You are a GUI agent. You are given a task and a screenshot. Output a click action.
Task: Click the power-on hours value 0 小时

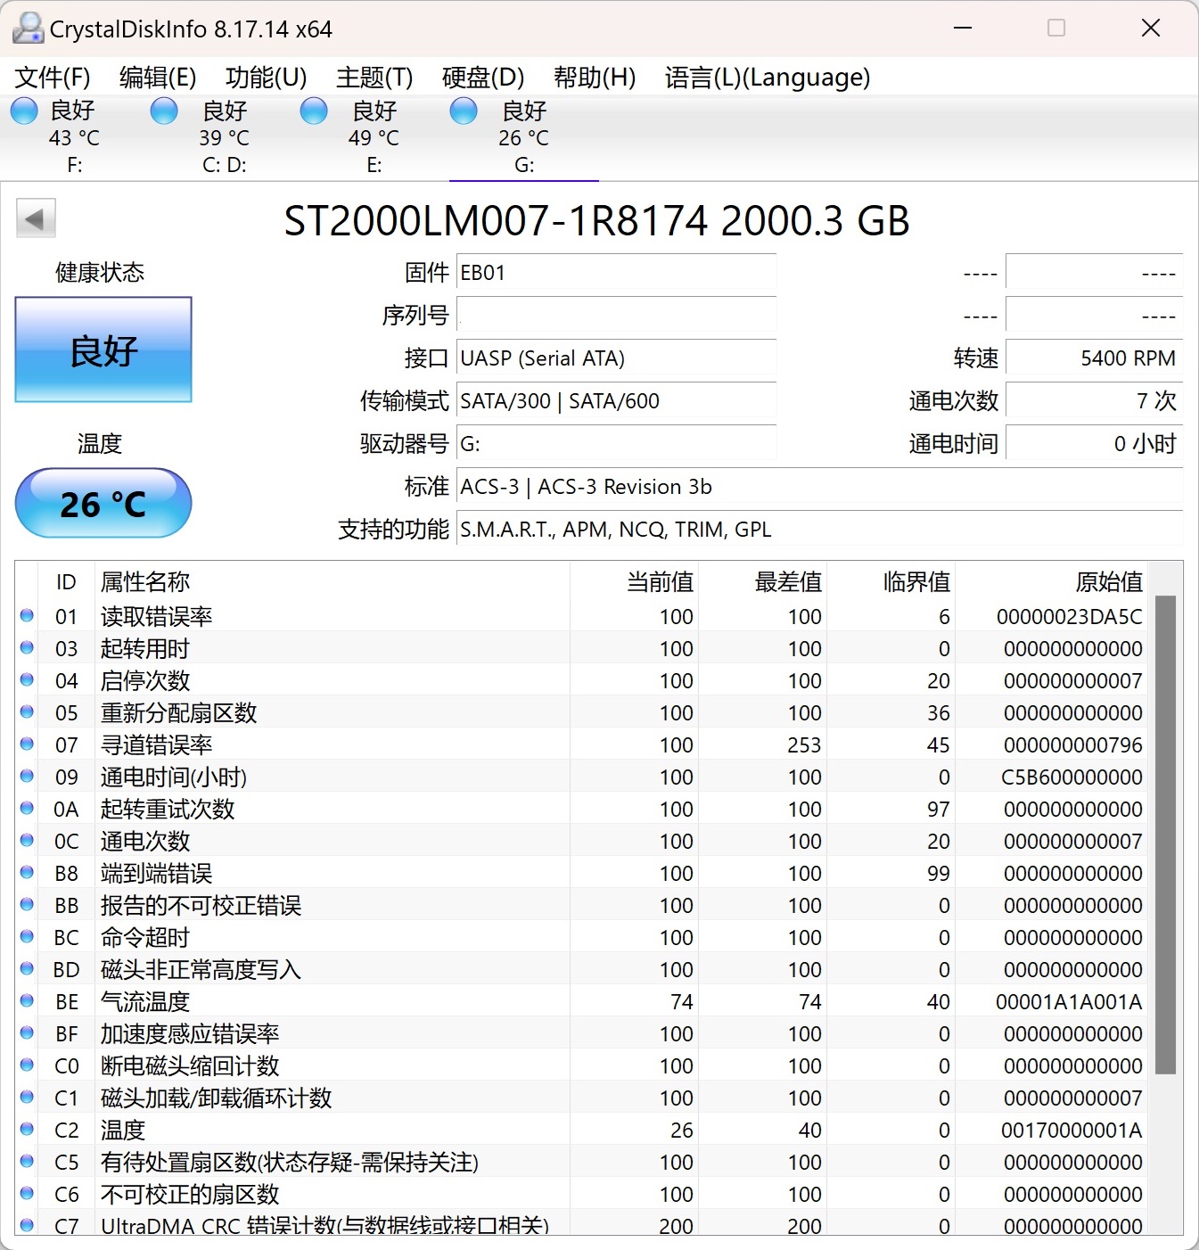1094,443
